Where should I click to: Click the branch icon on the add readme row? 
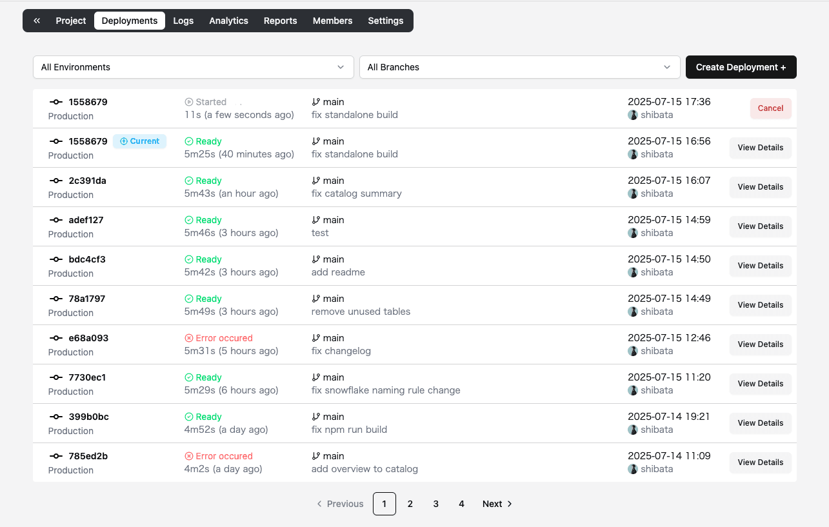pos(314,259)
